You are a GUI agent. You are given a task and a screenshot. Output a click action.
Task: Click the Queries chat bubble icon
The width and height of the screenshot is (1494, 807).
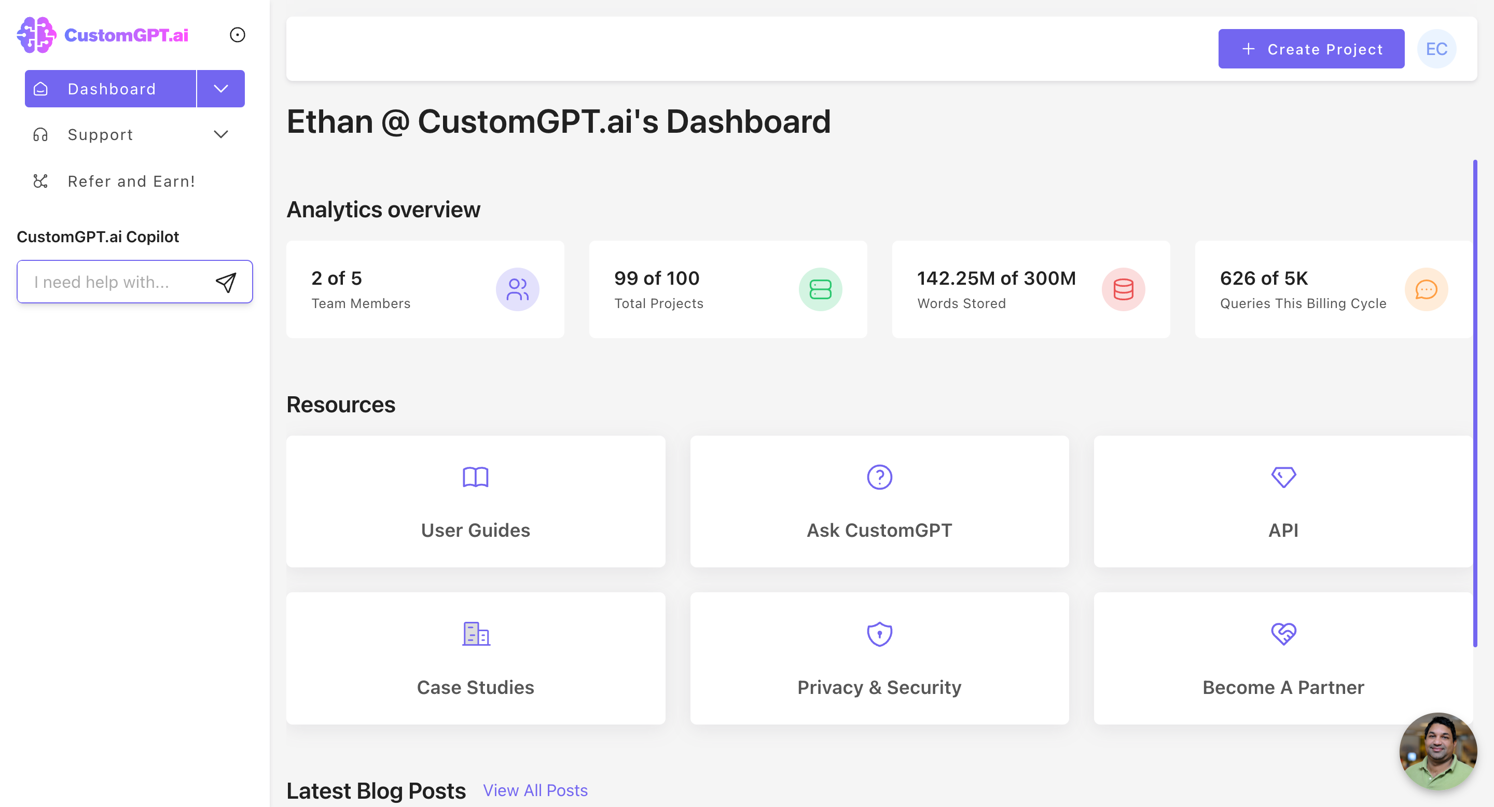click(x=1426, y=289)
